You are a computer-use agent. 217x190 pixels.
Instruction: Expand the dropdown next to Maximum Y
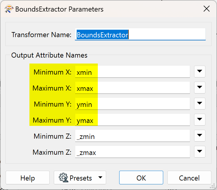[x=200, y=120]
